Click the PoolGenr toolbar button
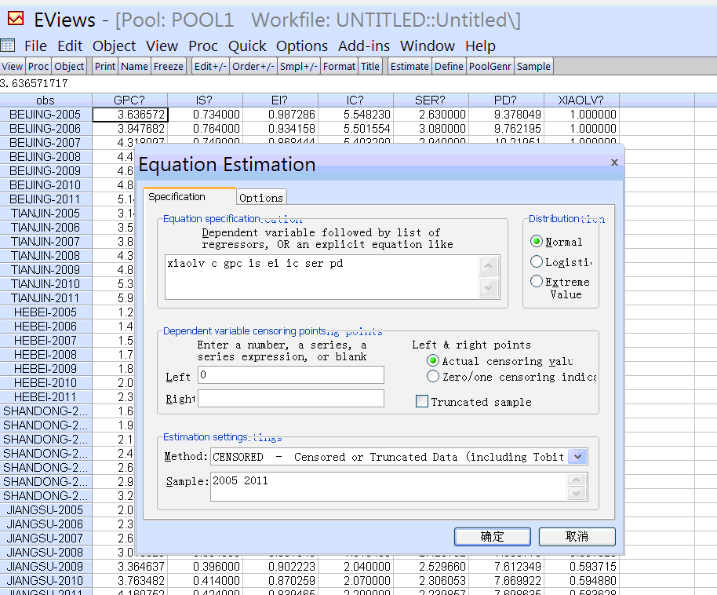 coord(490,67)
